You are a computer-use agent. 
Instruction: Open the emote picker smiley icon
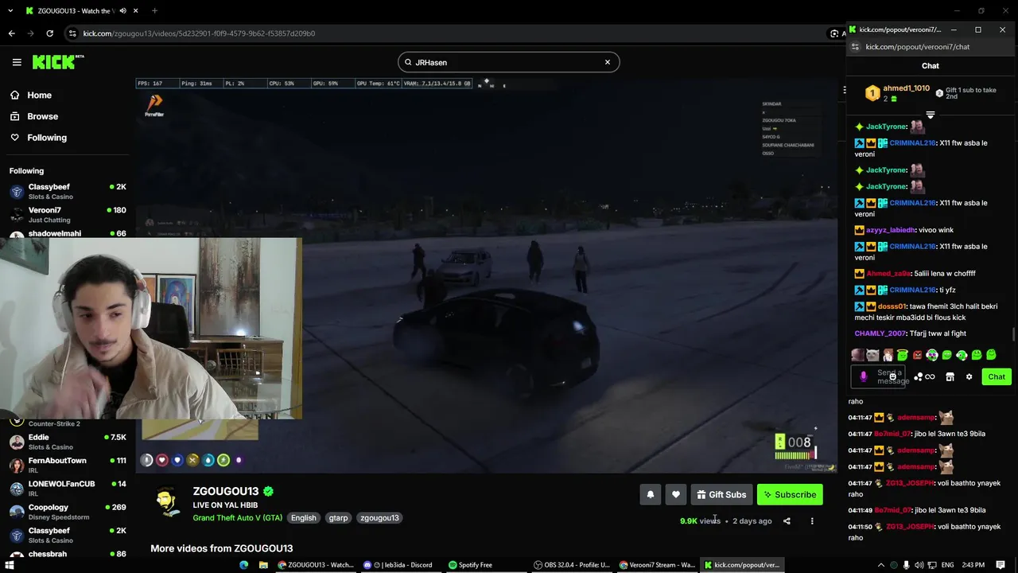click(x=892, y=376)
